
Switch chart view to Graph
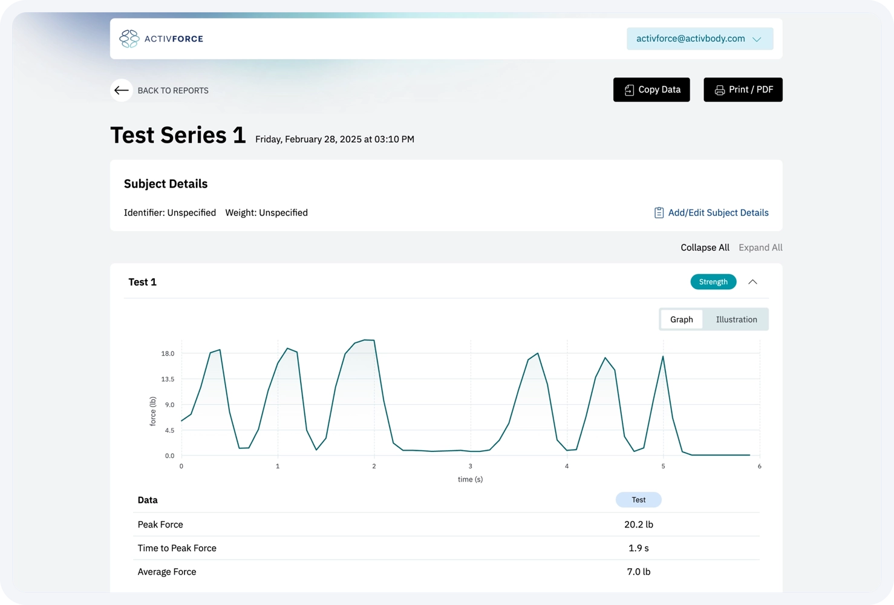(x=681, y=319)
